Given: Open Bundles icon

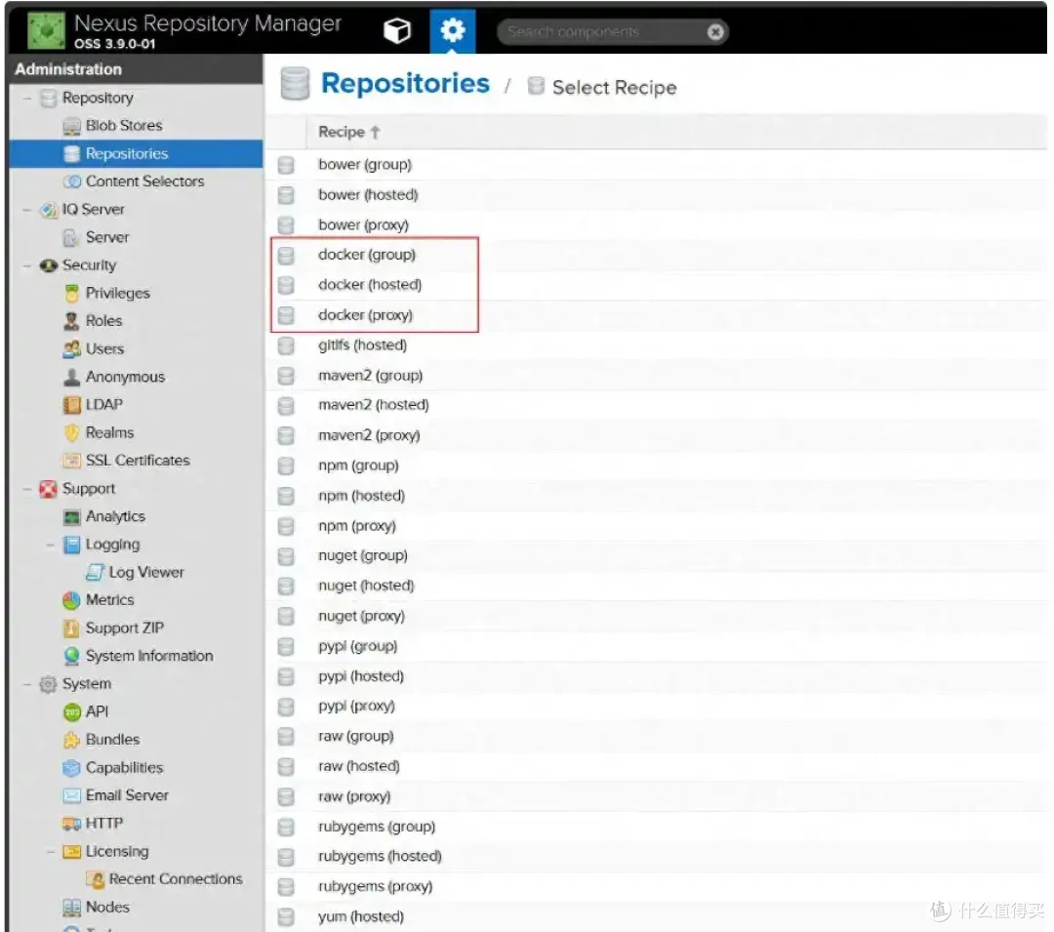Looking at the screenshot, I should pyautogui.click(x=71, y=740).
